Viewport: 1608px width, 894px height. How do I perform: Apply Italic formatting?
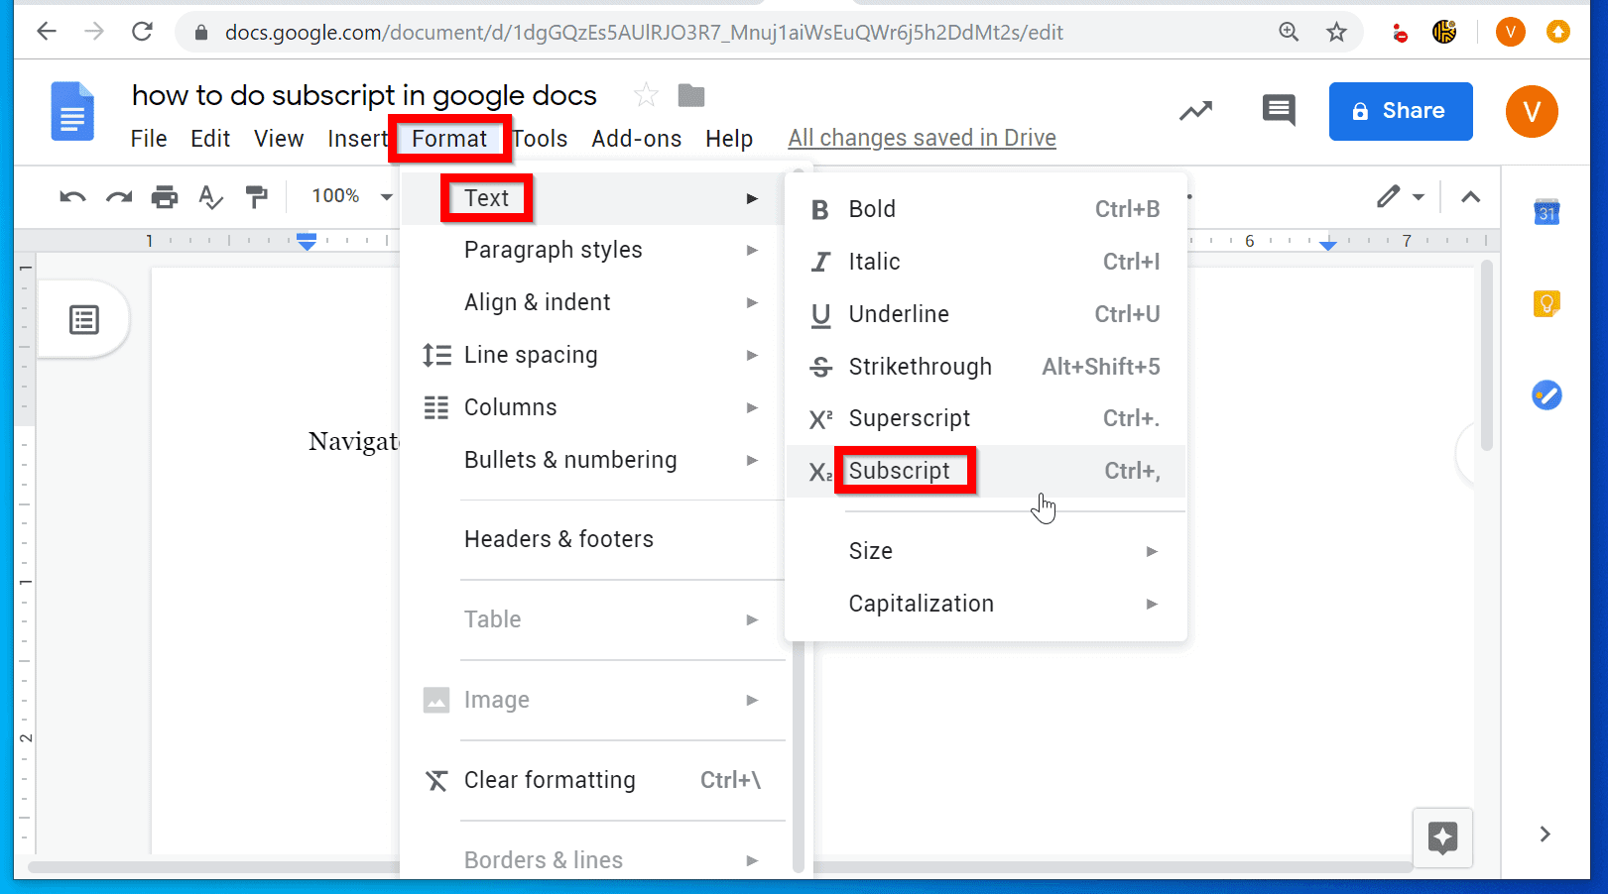tap(985, 262)
